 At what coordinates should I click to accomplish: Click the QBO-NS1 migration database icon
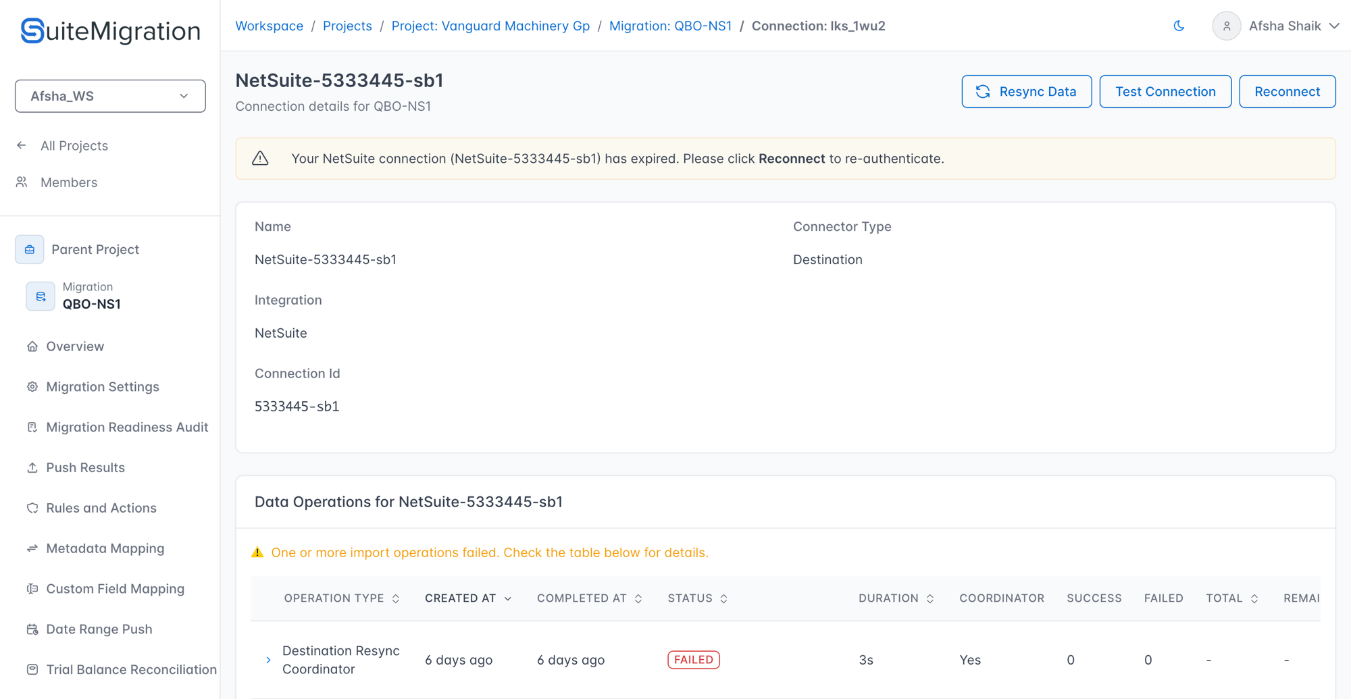pos(41,296)
